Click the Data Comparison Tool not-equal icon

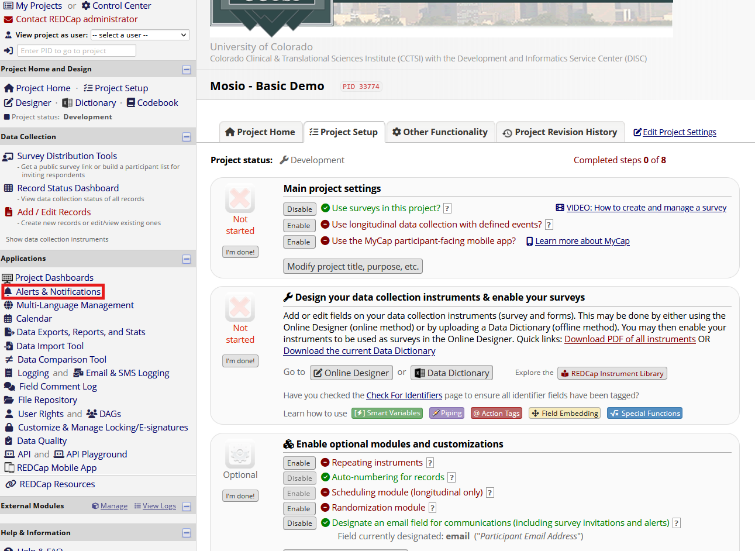pyautogui.click(x=9, y=360)
